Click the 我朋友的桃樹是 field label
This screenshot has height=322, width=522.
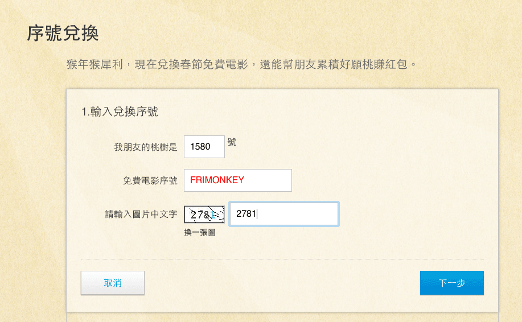point(146,147)
